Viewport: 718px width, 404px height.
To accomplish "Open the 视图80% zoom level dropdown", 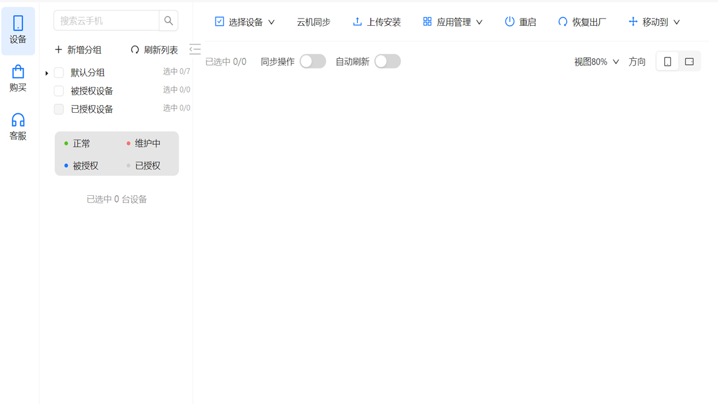I will tap(596, 62).
